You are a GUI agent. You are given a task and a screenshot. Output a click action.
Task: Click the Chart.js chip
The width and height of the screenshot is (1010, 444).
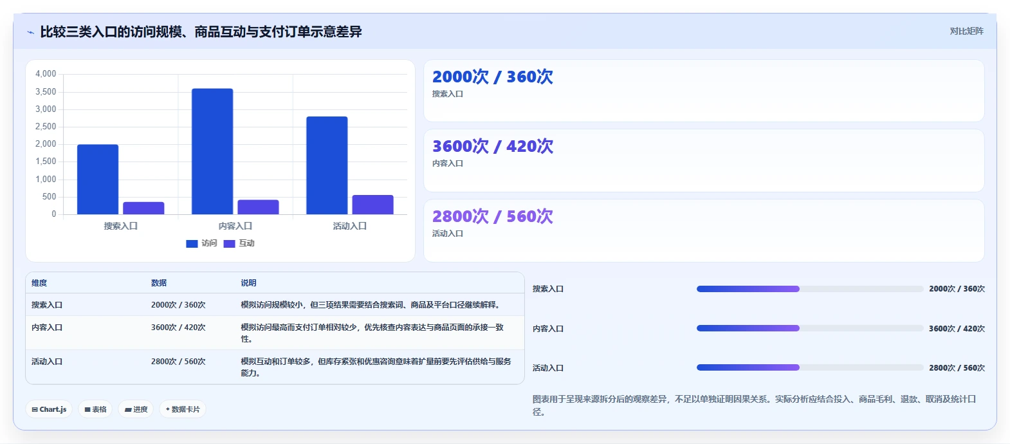tap(49, 409)
